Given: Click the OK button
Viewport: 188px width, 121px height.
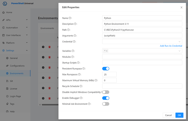Looking at the screenshot, I should pyautogui.click(x=179, y=115).
